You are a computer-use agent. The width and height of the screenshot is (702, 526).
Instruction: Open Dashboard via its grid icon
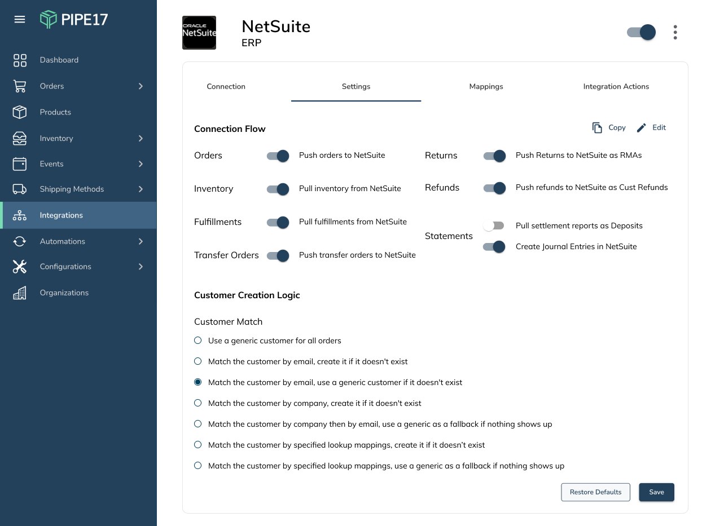click(x=20, y=60)
